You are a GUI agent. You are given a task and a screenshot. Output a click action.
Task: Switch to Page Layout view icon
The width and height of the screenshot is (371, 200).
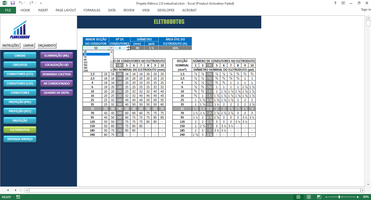tap(309, 197)
